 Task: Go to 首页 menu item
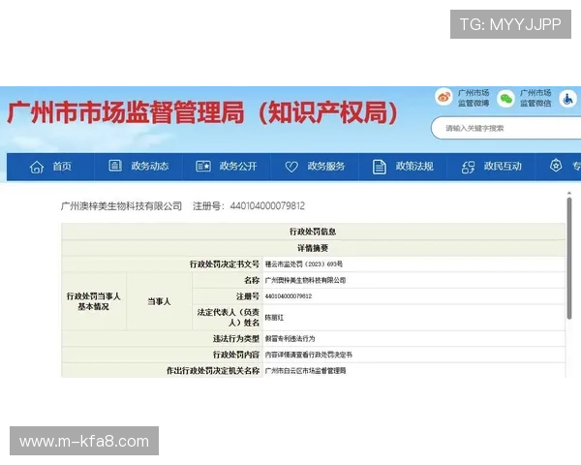(62, 166)
